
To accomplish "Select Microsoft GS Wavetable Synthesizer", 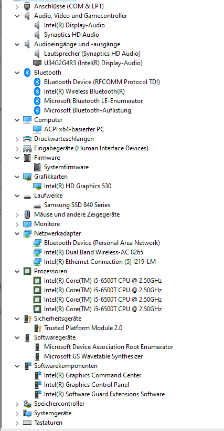I will pos(93,356).
